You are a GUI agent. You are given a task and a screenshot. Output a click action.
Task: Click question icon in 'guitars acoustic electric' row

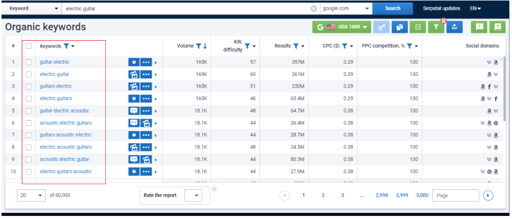[134, 135]
